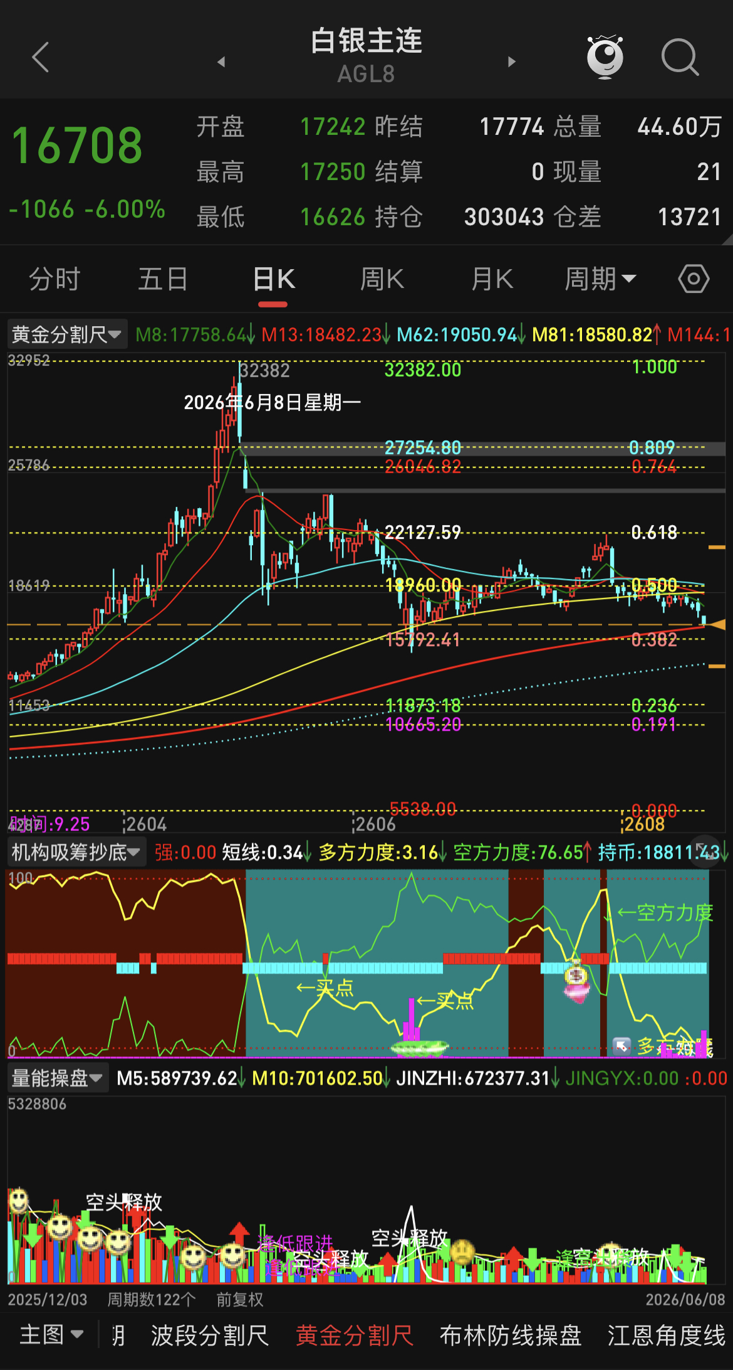Tap the 最低 value 16626
The width and height of the screenshot is (733, 1370).
(x=333, y=217)
